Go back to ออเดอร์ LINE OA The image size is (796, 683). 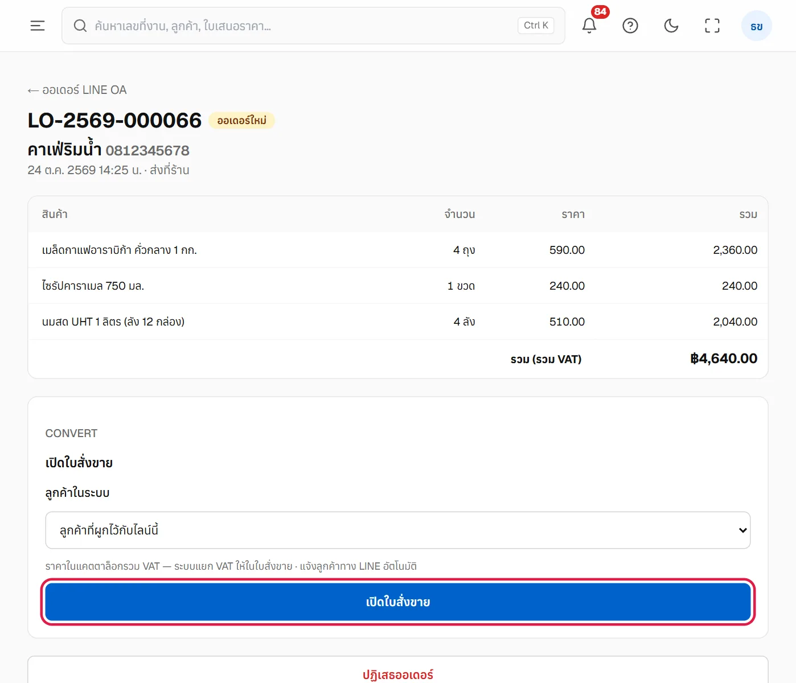point(77,90)
